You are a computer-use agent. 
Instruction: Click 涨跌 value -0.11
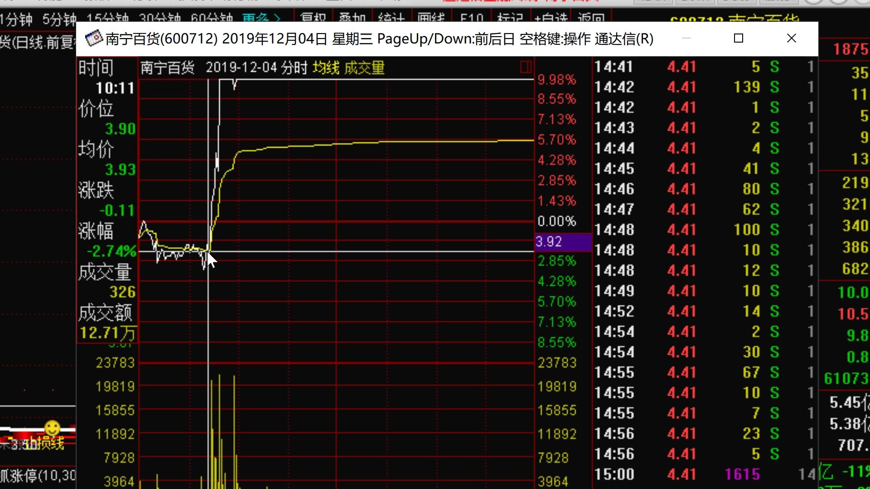(x=117, y=211)
